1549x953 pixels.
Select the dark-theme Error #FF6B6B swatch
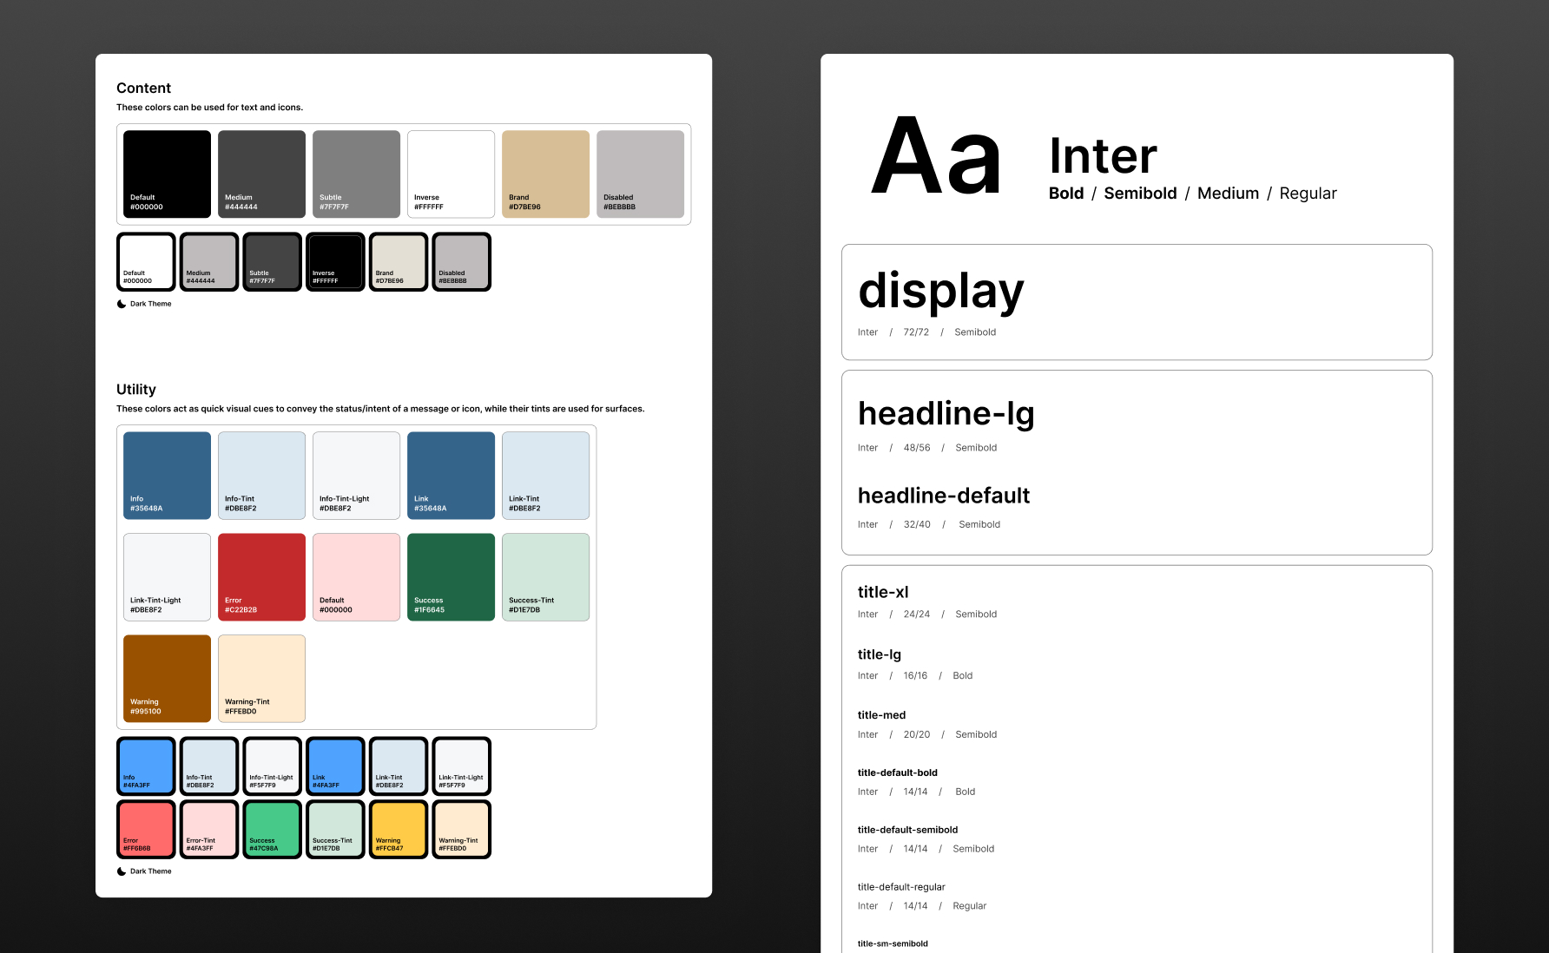pyautogui.click(x=146, y=830)
